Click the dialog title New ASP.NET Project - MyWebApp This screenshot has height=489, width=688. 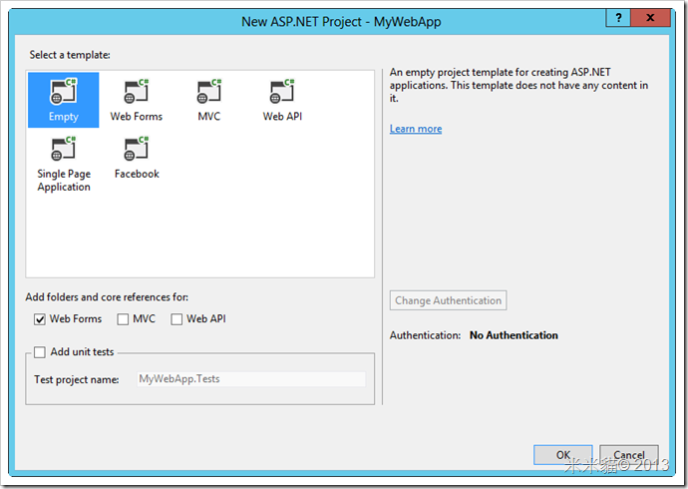point(341,22)
